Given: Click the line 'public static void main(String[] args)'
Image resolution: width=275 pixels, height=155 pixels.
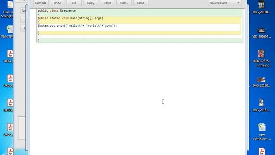Looking at the screenshot, I should [x=70, y=18].
